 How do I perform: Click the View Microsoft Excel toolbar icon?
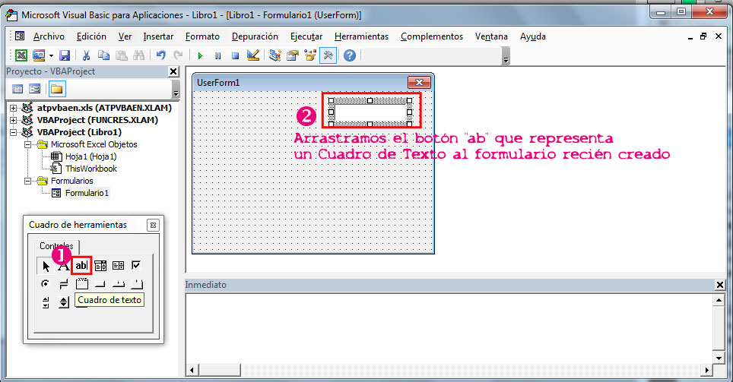[21, 55]
